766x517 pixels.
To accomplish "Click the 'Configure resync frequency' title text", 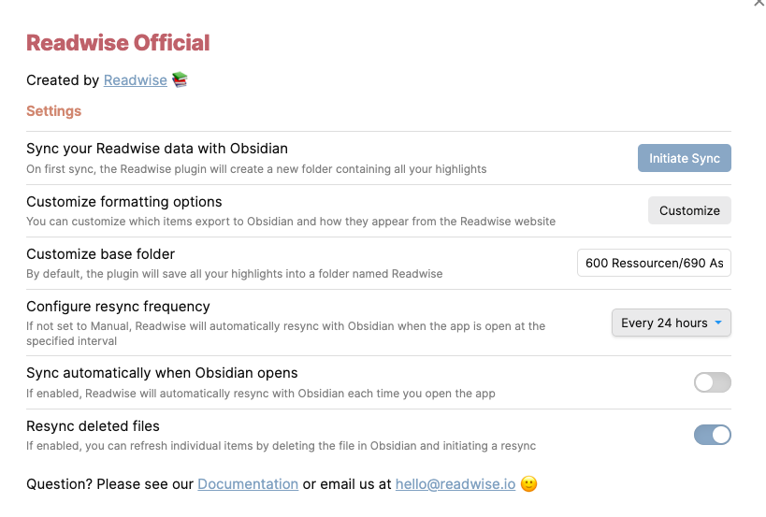I will point(118,306).
